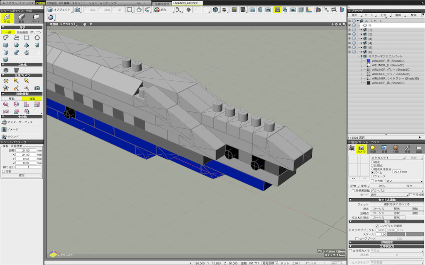This screenshot has width=425, height=265.
Task: Hide the ルートパート eye visibility icon
Action: [x=349, y=21]
